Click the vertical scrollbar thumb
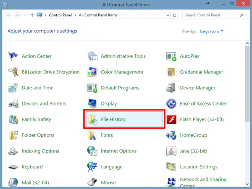The height and width of the screenshot is (189, 252). [247, 84]
